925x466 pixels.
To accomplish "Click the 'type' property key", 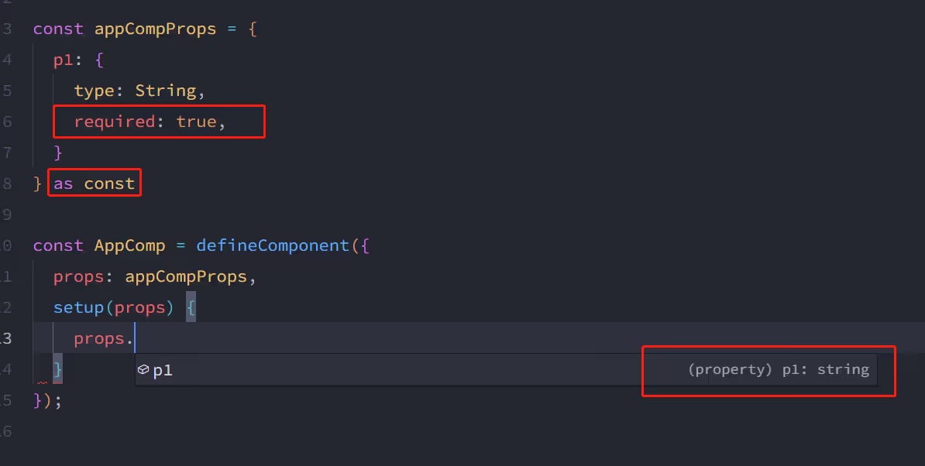I will 94,91.
